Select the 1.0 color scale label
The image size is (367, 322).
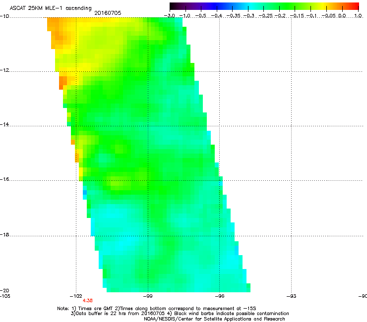(358, 16)
